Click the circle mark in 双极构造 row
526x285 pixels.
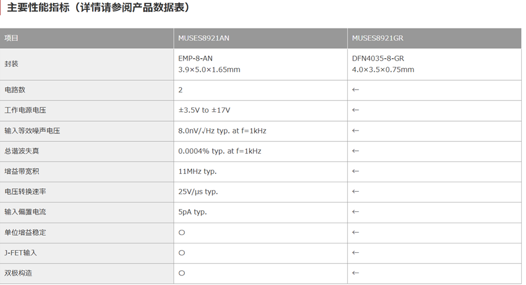(182, 273)
